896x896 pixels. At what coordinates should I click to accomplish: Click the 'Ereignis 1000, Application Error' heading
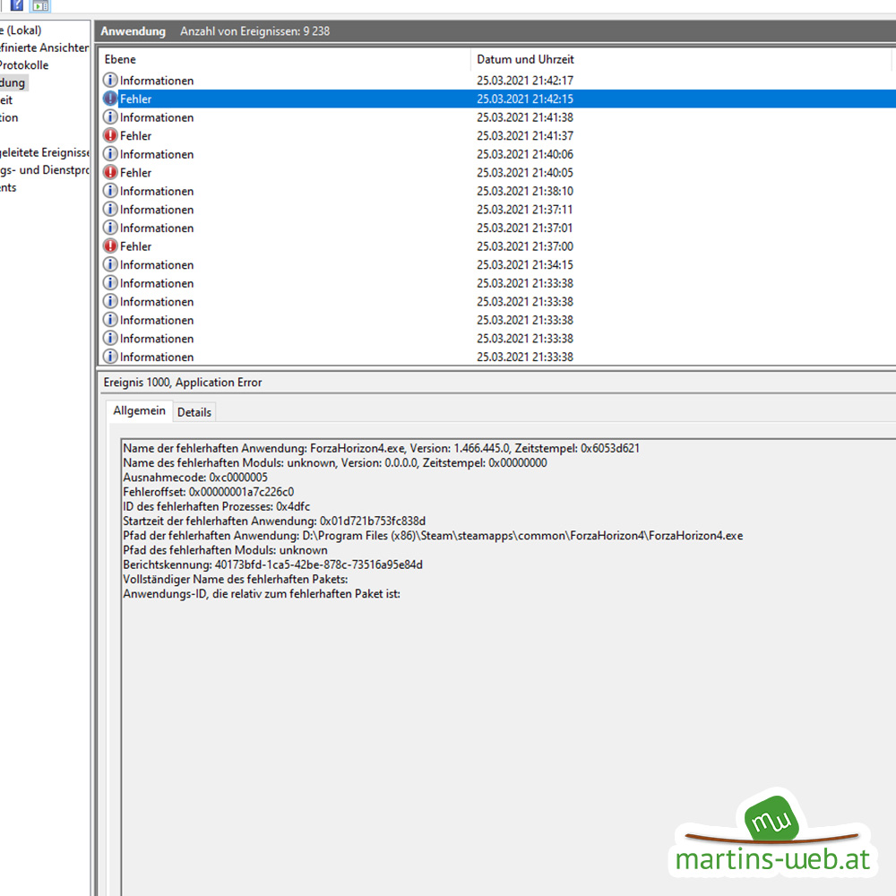pos(183,383)
